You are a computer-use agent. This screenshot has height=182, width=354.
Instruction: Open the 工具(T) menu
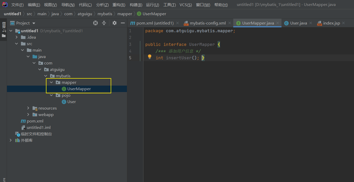[x=170, y=5]
